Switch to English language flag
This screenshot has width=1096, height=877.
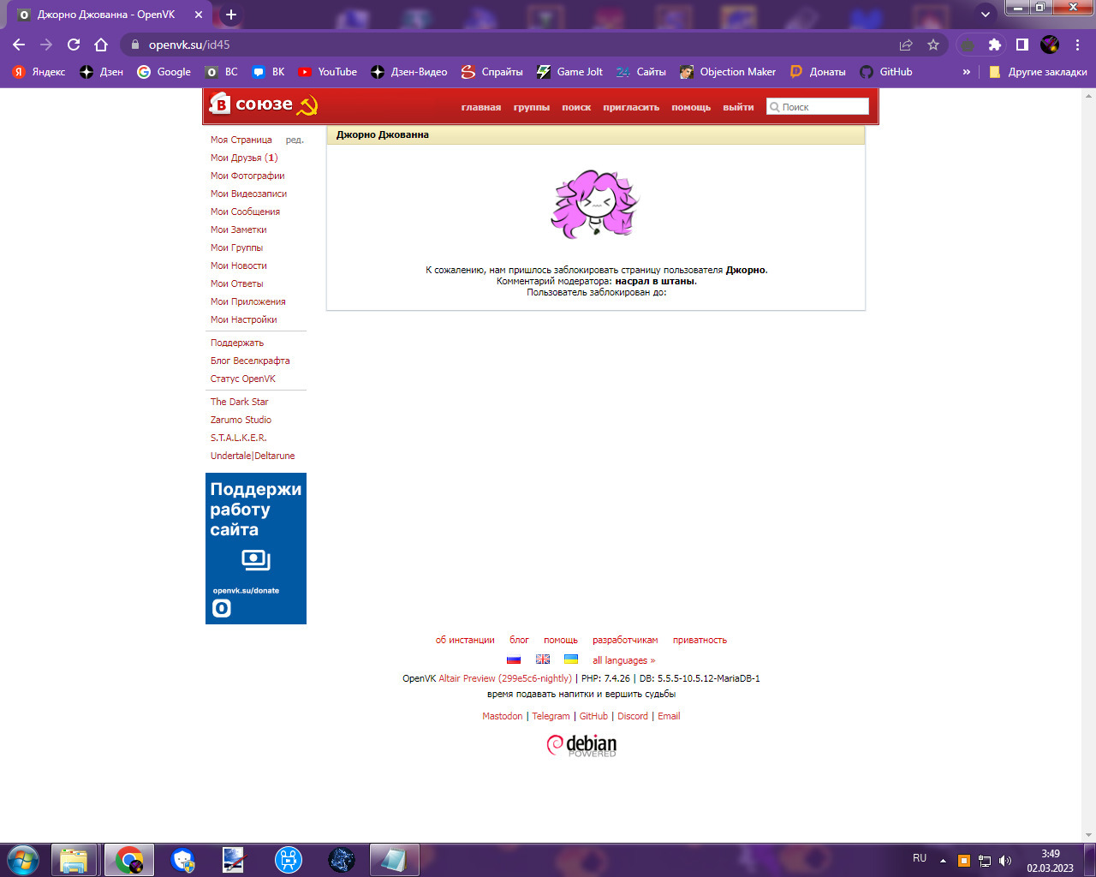pos(543,659)
